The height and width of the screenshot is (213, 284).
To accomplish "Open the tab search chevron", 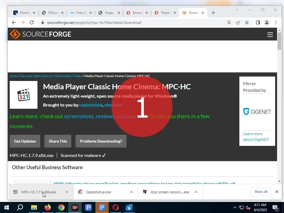I will click(x=237, y=10).
